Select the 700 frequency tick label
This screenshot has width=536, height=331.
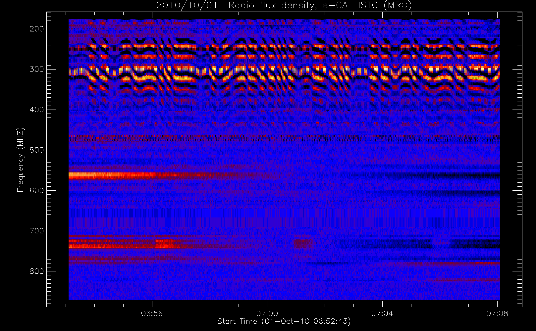37,231
